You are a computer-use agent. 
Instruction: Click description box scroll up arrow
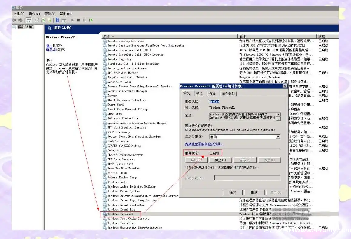tap(279, 114)
